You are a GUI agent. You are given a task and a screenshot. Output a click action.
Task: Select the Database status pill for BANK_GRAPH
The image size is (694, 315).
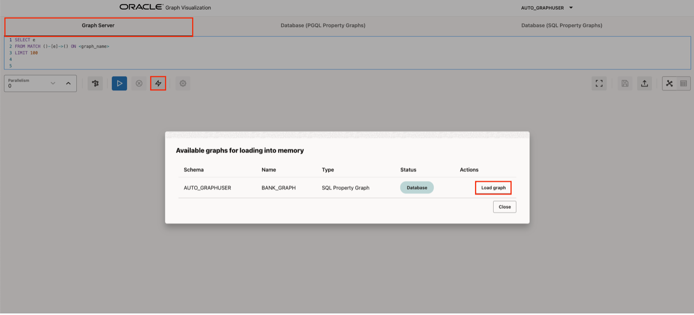416,188
